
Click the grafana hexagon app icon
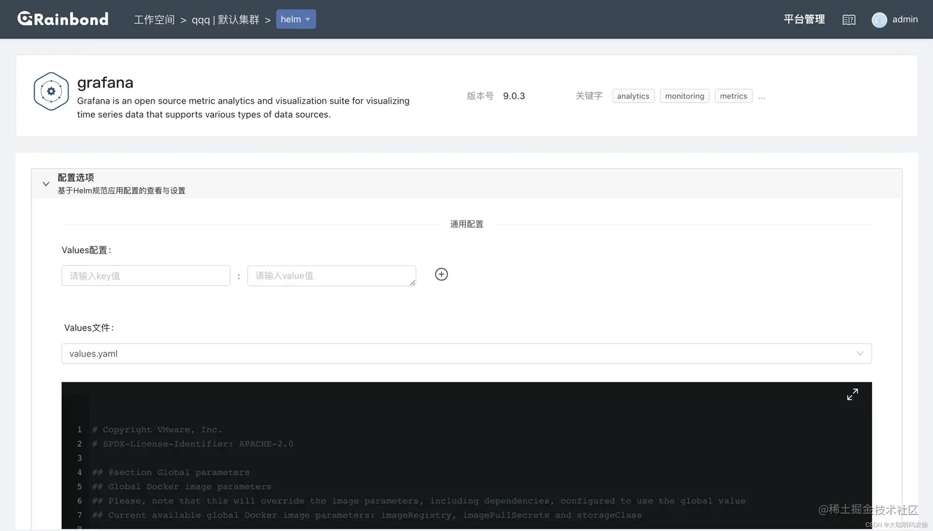51,91
